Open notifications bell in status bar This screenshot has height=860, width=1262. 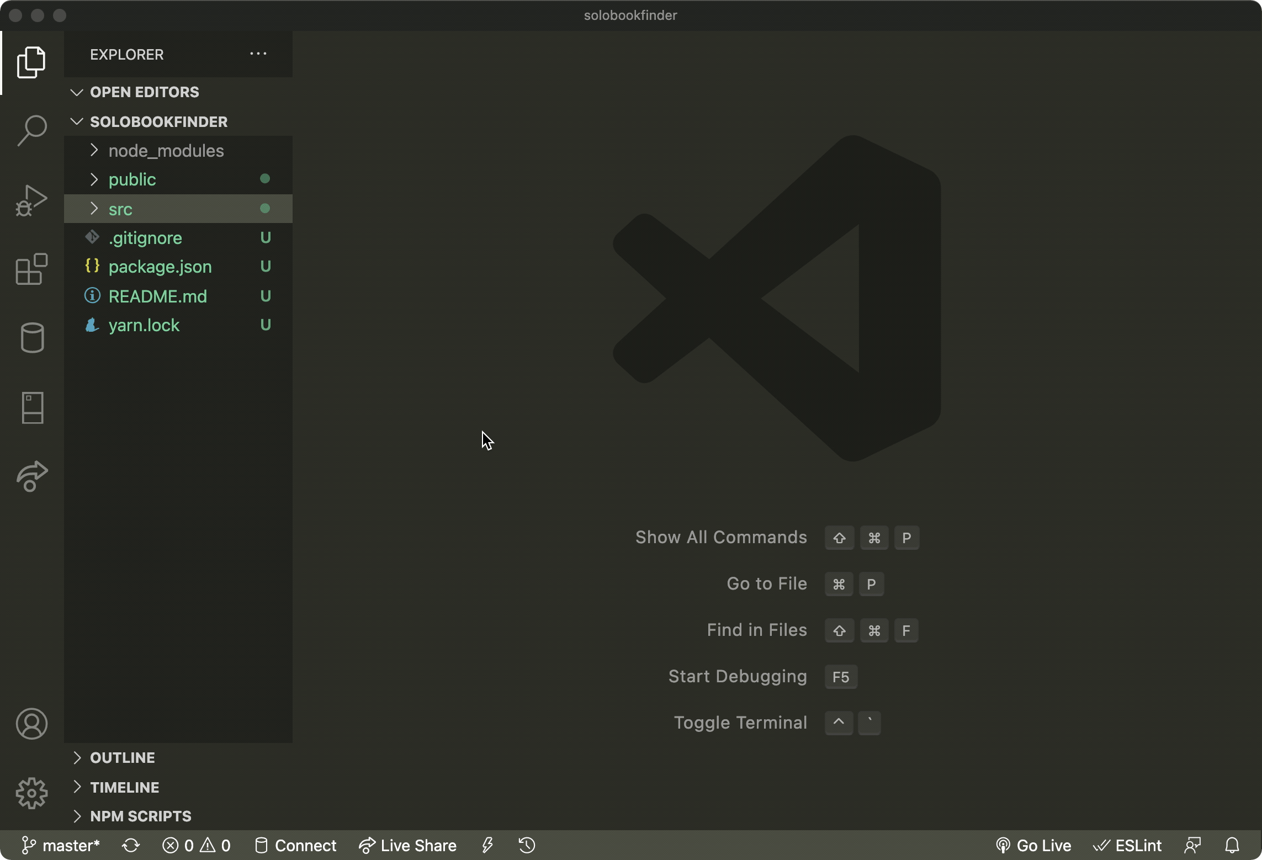click(1232, 845)
